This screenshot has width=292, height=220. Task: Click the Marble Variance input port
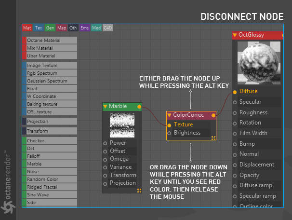click(x=105, y=167)
